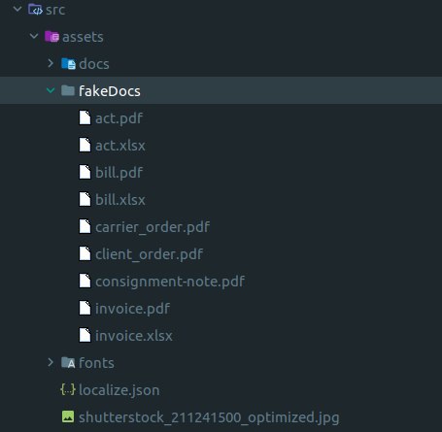This screenshot has width=442, height=432.
Task: Click the blue docs folder icon
Action: click(x=68, y=64)
